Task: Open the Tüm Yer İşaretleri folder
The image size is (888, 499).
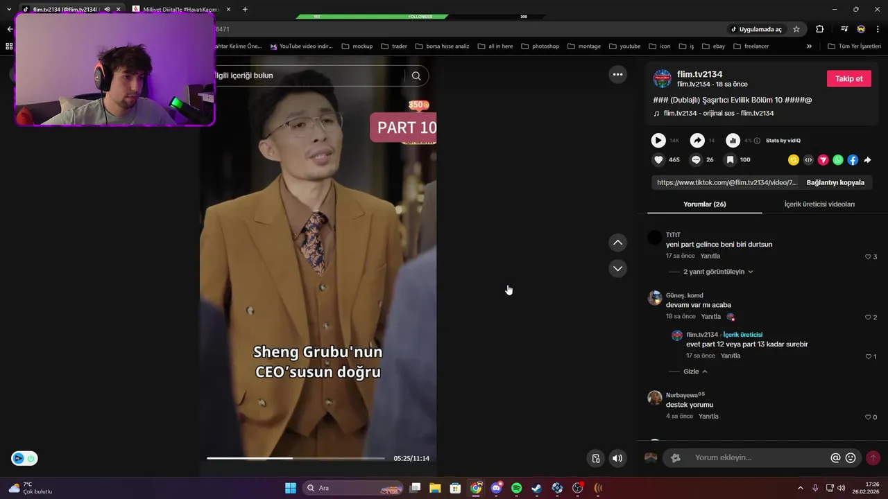Action: (x=855, y=46)
